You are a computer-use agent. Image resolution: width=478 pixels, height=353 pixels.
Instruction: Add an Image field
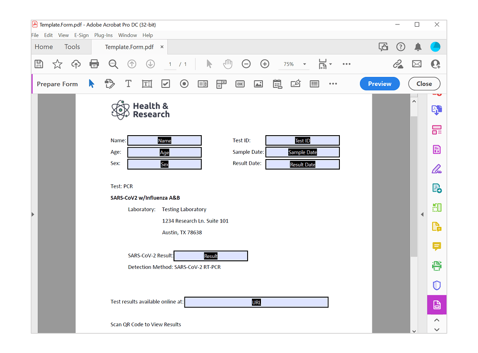point(258,84)
